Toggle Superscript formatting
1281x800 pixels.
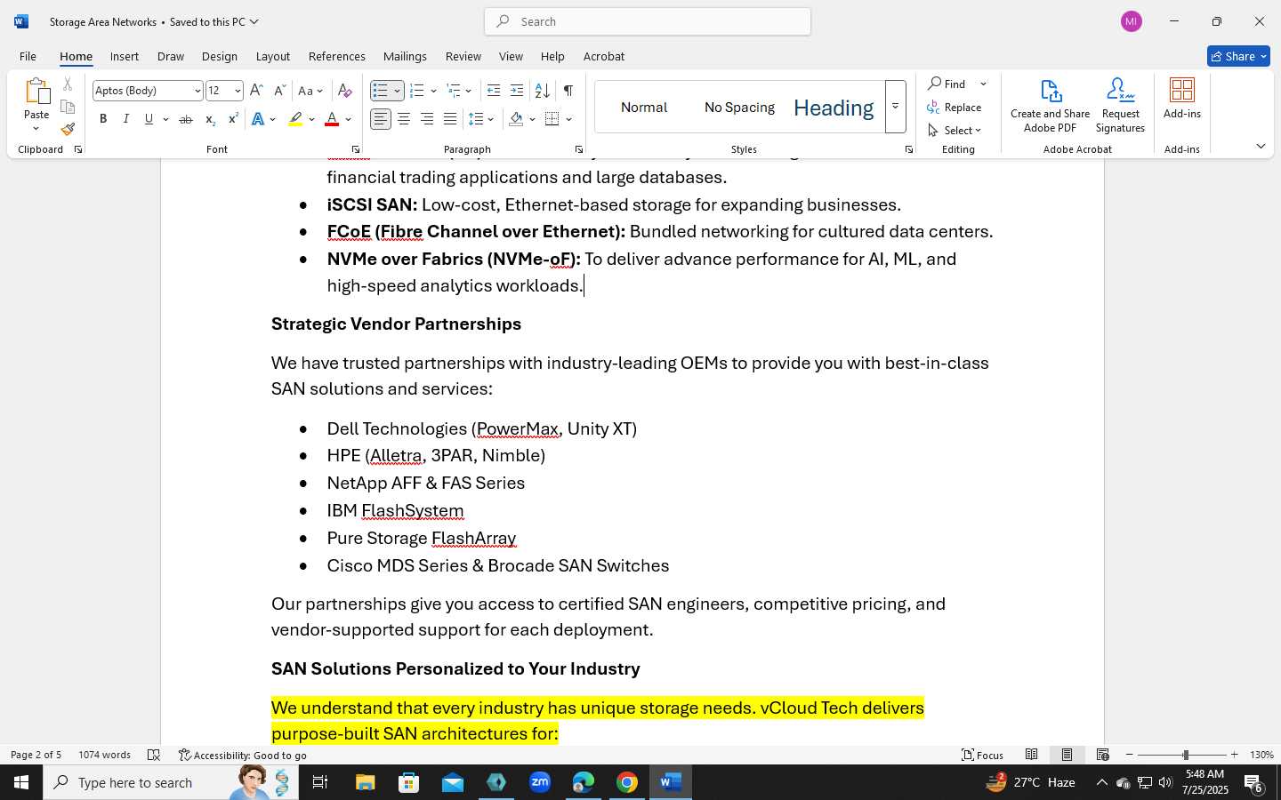tap(233, 119)
